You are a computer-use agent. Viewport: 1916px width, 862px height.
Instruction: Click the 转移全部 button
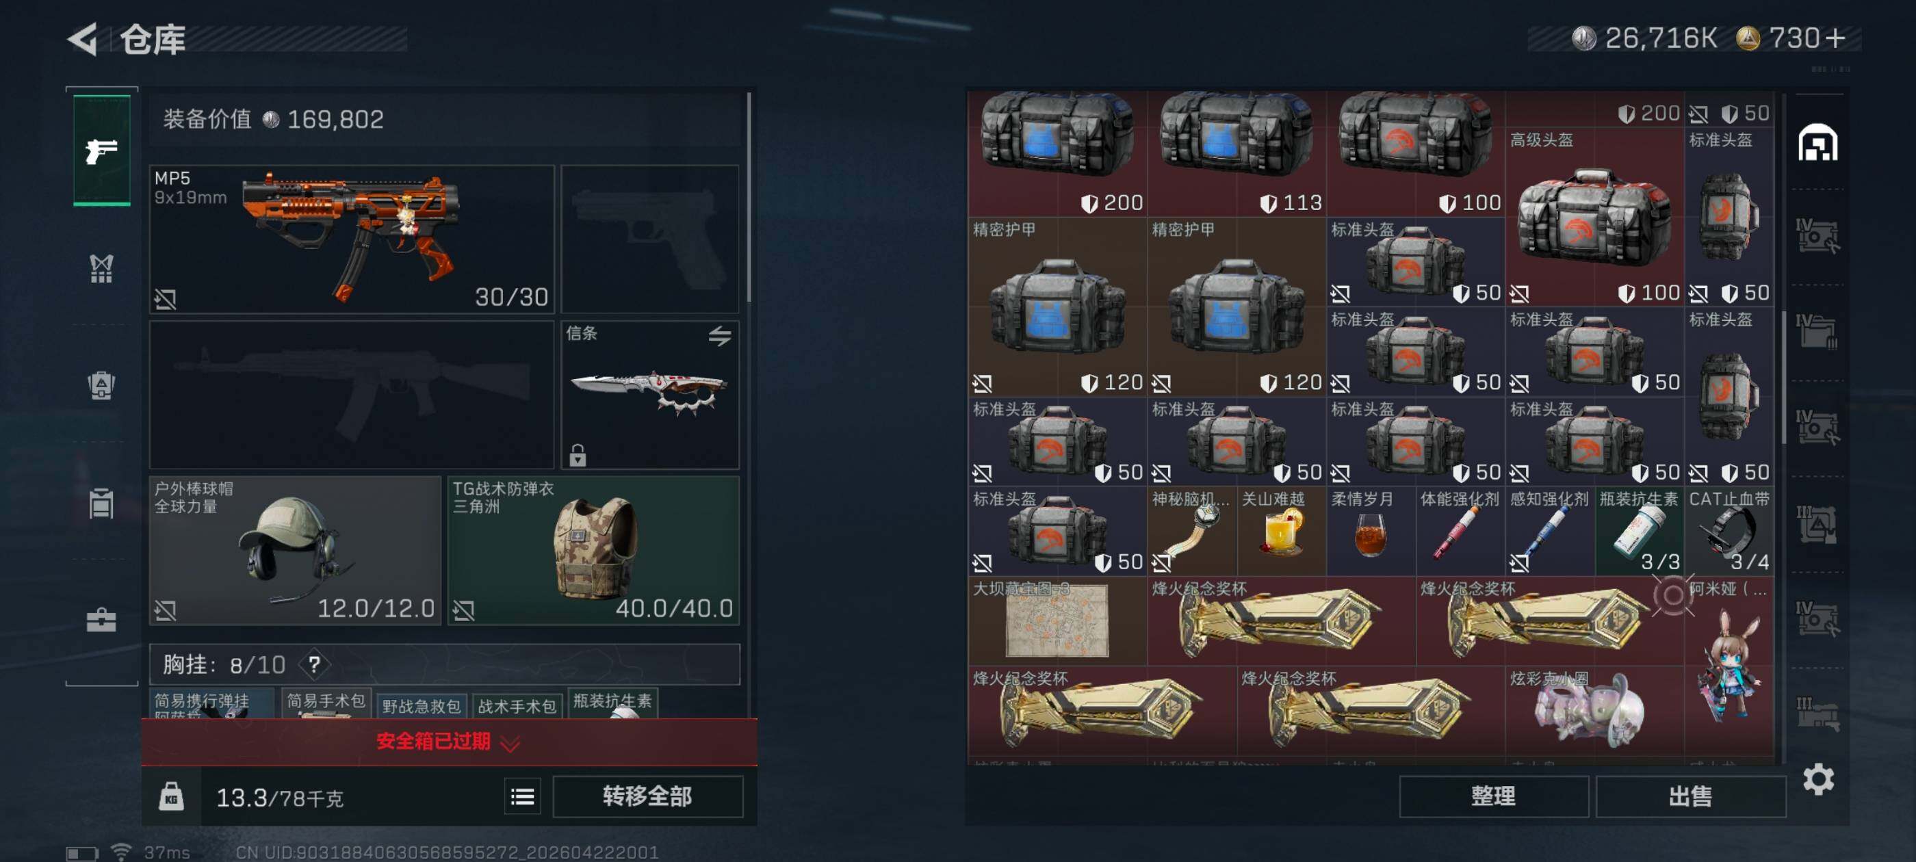point(647,796)
